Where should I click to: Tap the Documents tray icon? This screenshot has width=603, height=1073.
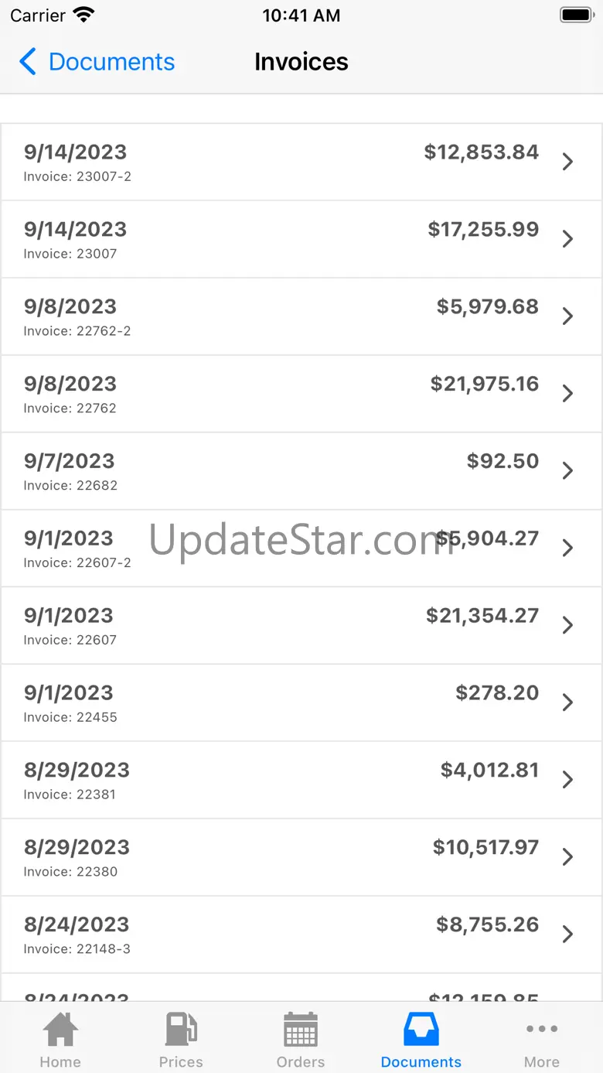421,1030
